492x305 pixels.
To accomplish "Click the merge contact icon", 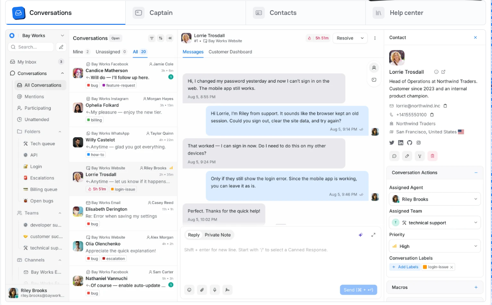I will click(x=420, y=156).
